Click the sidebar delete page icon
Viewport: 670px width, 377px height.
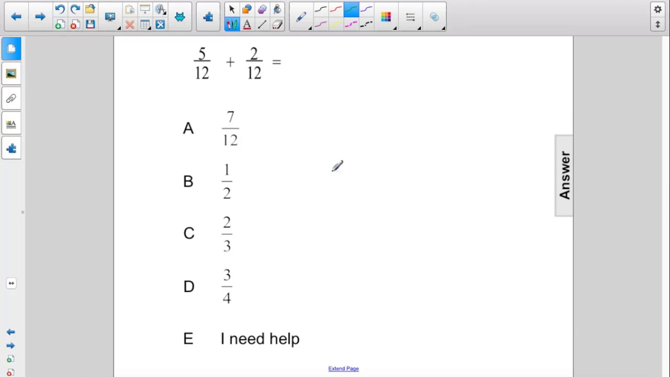[10, 372]
